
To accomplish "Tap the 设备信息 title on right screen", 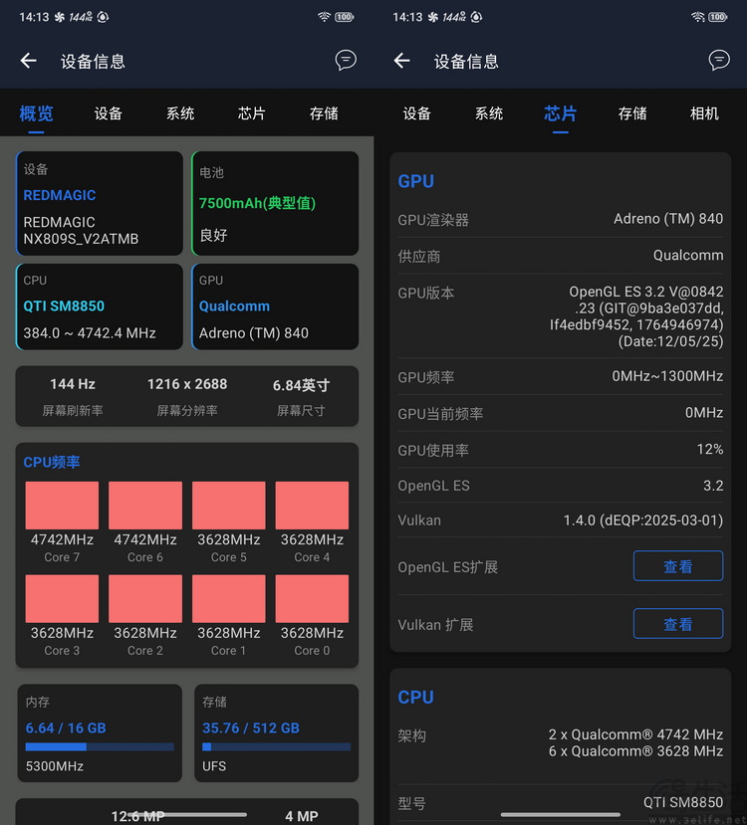I will 466,61.
